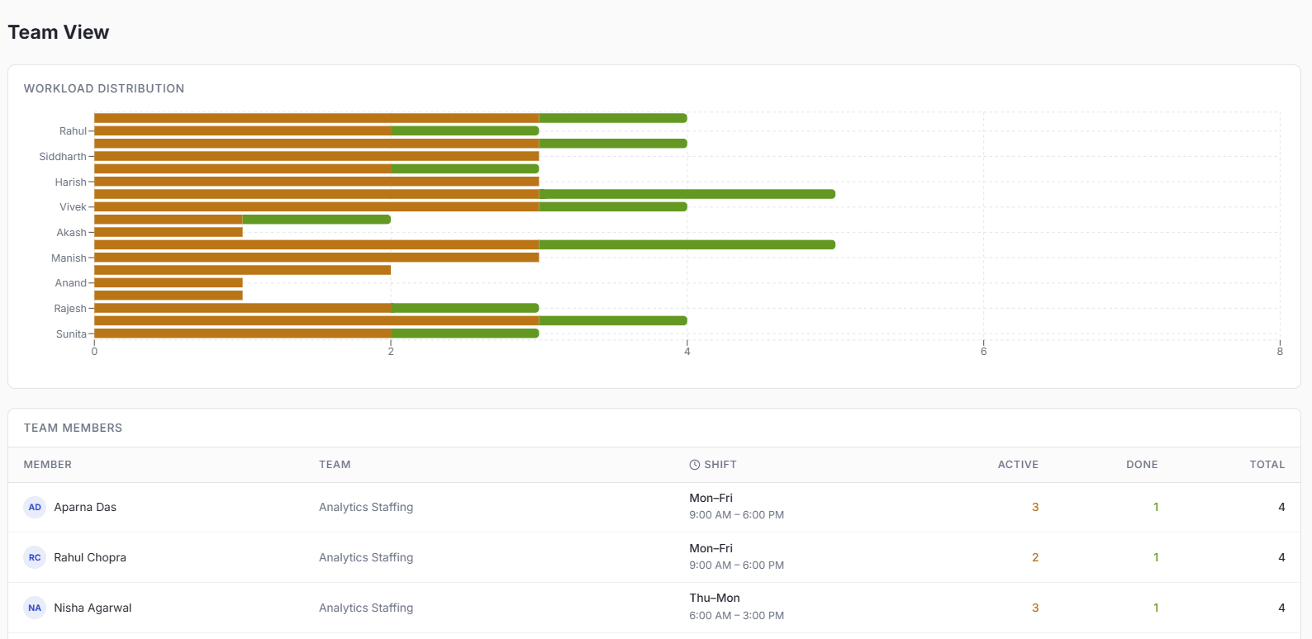Click the Harish label on the chart axis
This screenshot has height=639, width=1312.
pyautogui.click(x=71, y=182)
